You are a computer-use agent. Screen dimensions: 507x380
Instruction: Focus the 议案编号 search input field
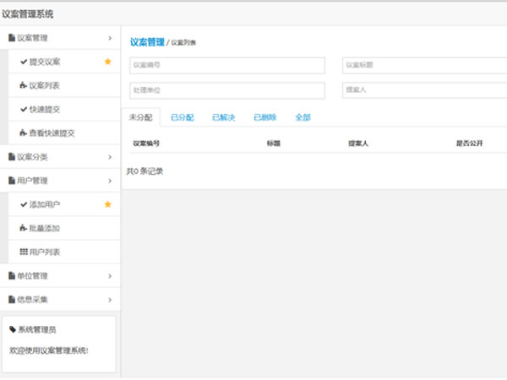tap(226, 66)
